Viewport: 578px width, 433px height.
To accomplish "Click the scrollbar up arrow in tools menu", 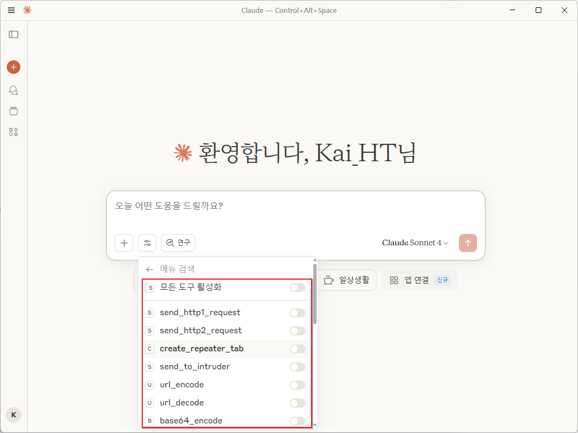I will pyautogui.click(x=315, y=260).
